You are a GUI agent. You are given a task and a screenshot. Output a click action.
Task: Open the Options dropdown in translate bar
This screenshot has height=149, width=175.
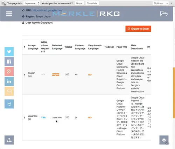pyautogui.click(x=161, y=3)
